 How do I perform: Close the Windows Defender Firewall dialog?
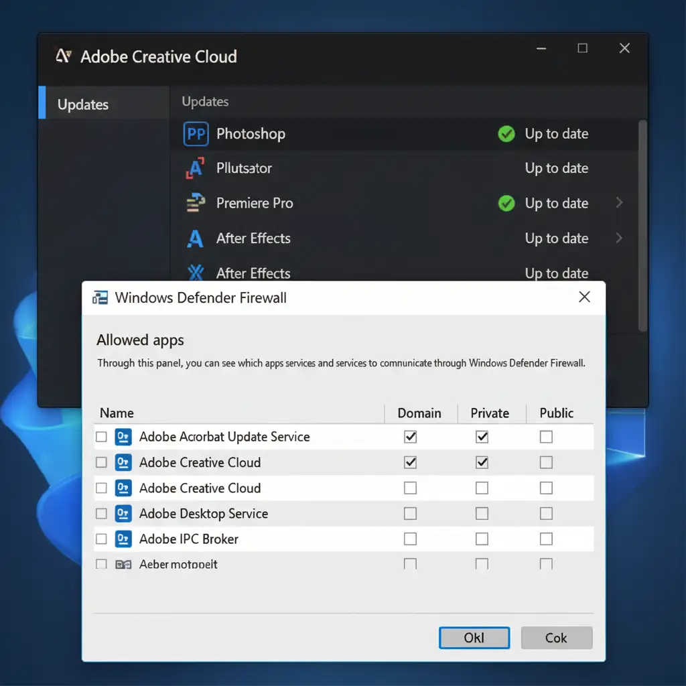point(584,297)
